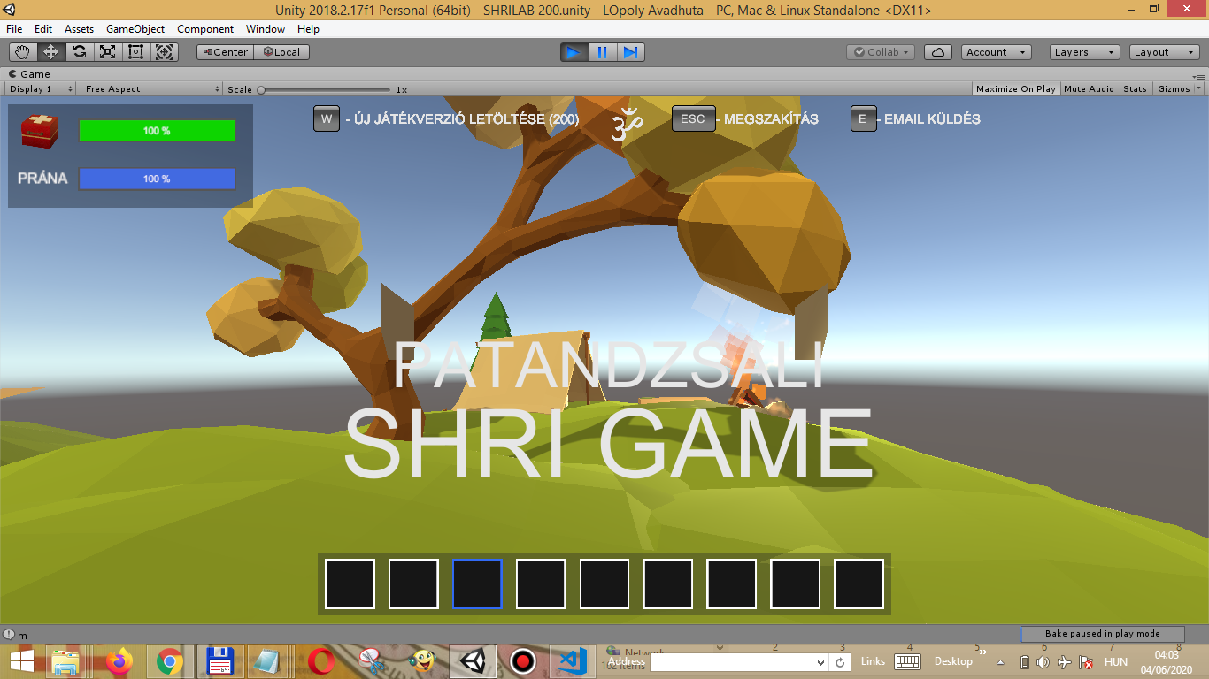1209x679 pixels.
Task: Select the Scale tool
Action: (x=108, y=52)
